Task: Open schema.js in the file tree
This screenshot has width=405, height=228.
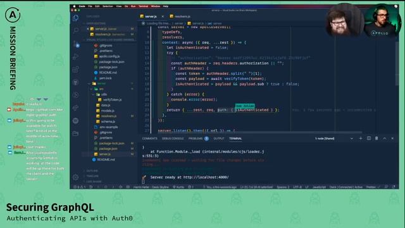Action: pyautogui.click(x=108, y=122)
